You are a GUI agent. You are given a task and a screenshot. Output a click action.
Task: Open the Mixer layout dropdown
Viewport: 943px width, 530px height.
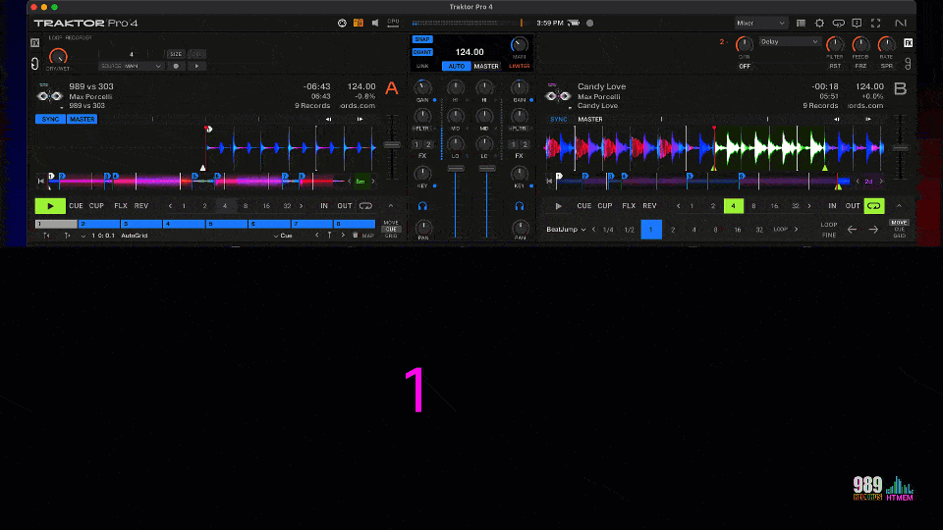pyautogui.click(x=760, y=23)
